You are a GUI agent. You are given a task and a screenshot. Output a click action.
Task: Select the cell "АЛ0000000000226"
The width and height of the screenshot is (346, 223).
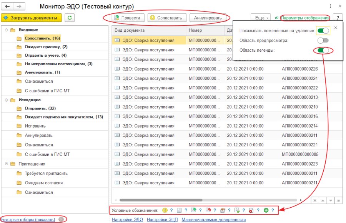tap(299, 69)
